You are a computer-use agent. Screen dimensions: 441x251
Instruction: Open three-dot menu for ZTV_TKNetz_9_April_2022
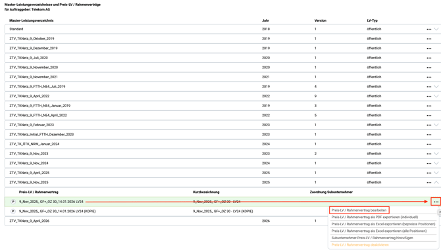pyautogui.click(x=428, y=97)
